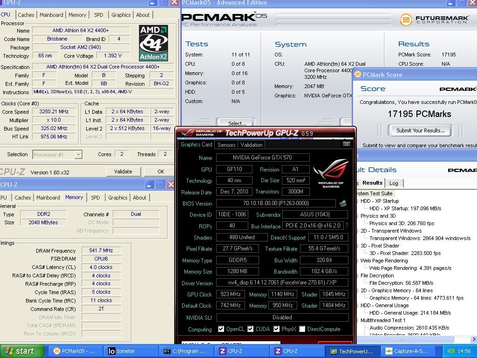
Task: Collapse the HDD - General Usage node
Action: pyautogui.click(x=357, y=305)
